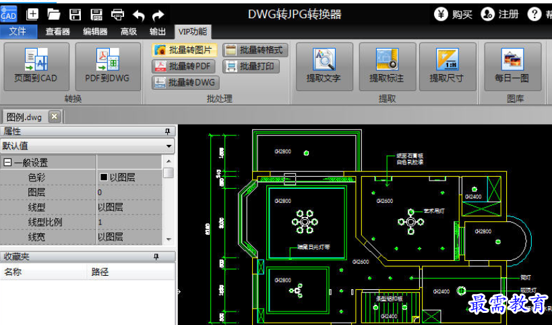Select the 线宽 property row label
Viewport: 552px width, 325px height.
37,237
